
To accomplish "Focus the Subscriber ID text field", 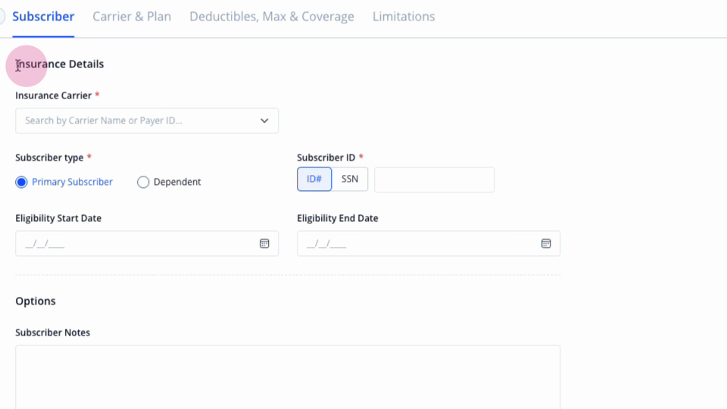I will (x=434, y=180).
